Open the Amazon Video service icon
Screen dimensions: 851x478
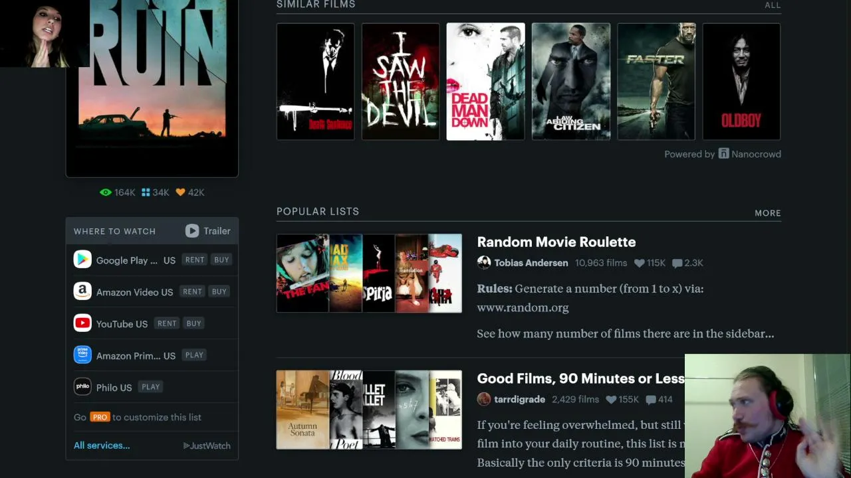pyautogui.click(x=82, y=291)
